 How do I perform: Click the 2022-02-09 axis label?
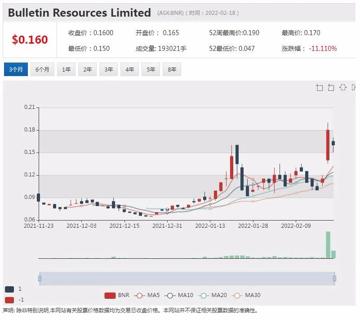[x=296, y=226]
